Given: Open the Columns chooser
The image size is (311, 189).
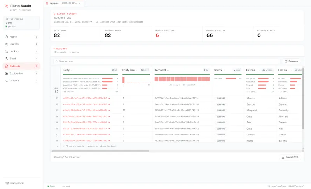Looking at the screenshot, I should (x=291, y=61).
